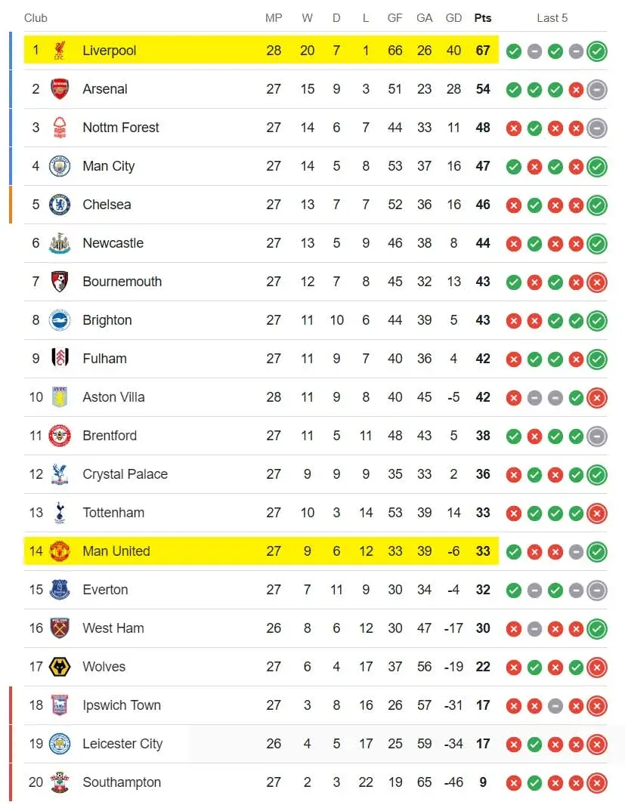Click the Leicester City club badge
This screenshot has height=808, width=625.
click(60, 744)
